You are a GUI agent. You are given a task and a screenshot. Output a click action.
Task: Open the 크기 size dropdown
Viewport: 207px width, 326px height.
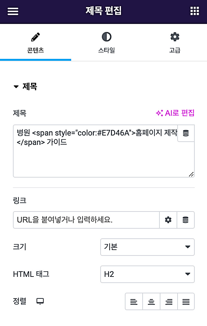pos(147,247)
